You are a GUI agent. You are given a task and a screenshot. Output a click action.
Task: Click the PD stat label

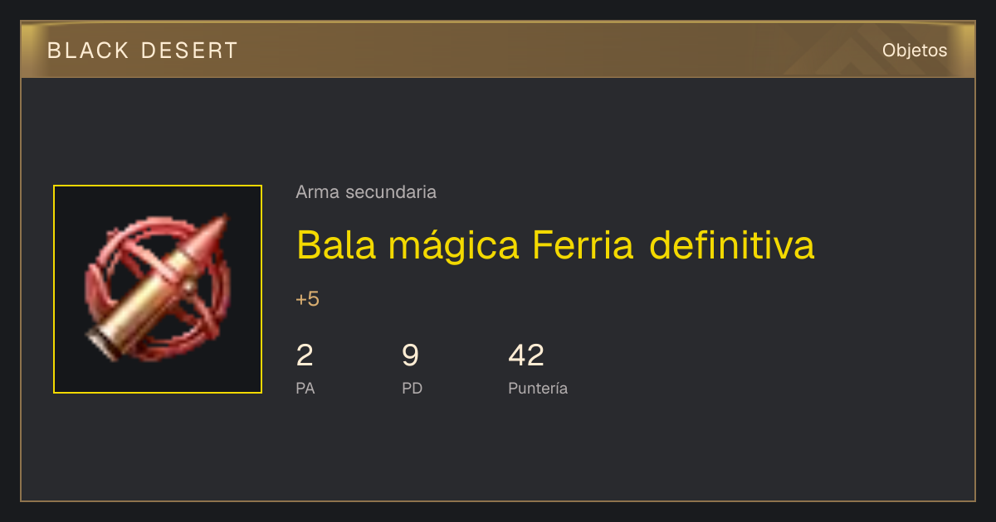click(413, 388)
